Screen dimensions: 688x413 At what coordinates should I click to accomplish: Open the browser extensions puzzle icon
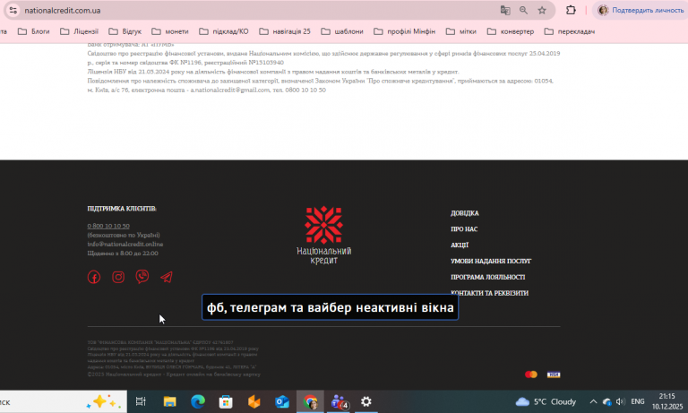click(571, 10)
